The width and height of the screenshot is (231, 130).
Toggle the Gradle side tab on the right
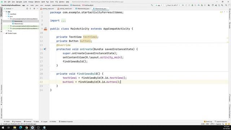click(x=230, y=25)
